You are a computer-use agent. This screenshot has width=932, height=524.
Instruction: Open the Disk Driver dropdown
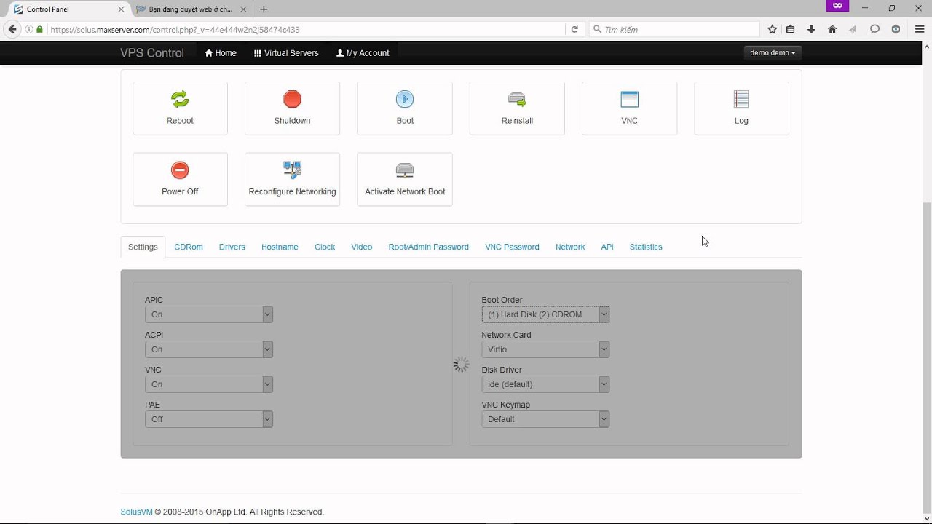tap(545, 384)
